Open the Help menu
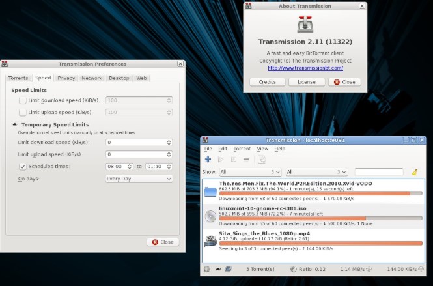 280,149
